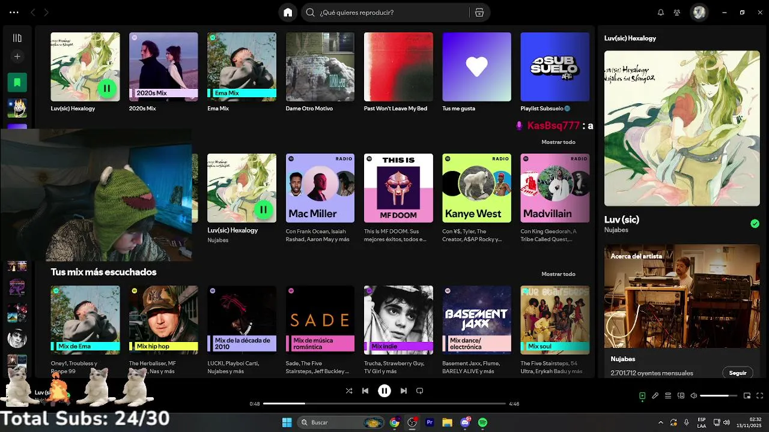
Task: Skip to previous track
Action: pyautogui.click(x=365, y=391)
